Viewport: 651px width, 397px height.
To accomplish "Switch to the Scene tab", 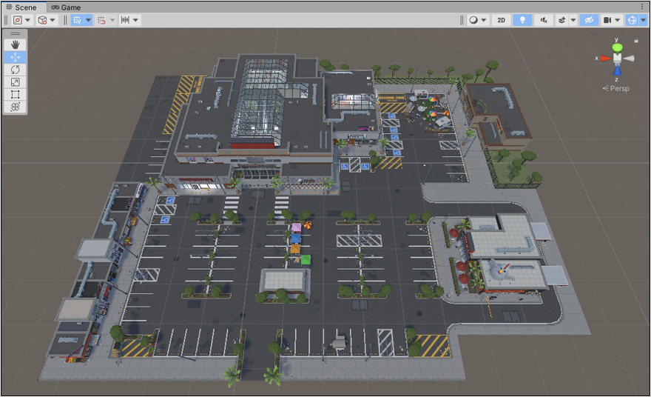I will click(21, 7).
